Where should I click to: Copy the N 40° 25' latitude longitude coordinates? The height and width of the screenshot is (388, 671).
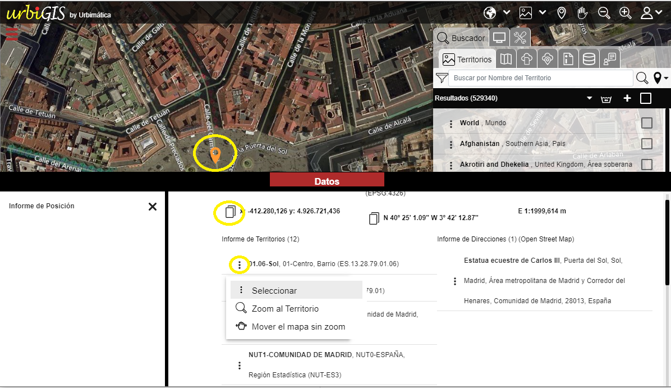(x=374, y=218)
